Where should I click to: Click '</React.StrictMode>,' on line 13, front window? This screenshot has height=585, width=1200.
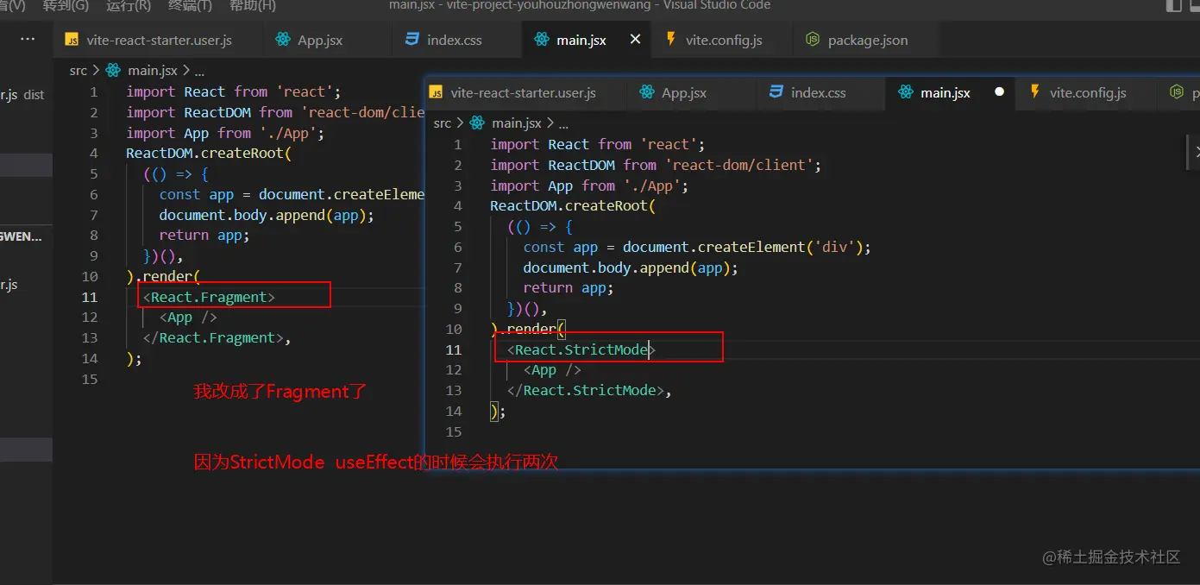[589, 391]
